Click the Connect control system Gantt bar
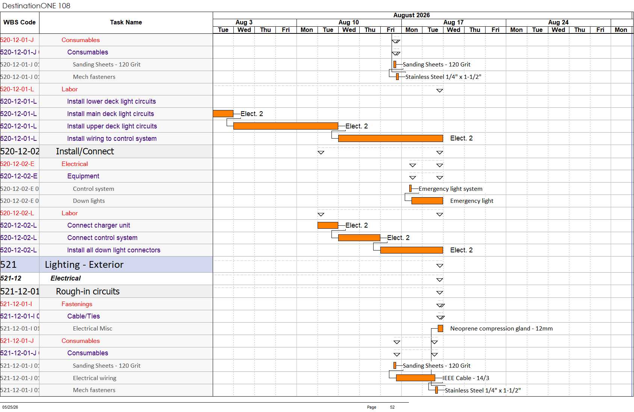 click(359, 238)
